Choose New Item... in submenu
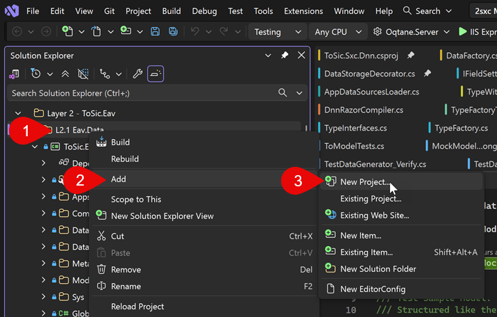Viewport: 497px width, 317px height. [x=401, y=236]
